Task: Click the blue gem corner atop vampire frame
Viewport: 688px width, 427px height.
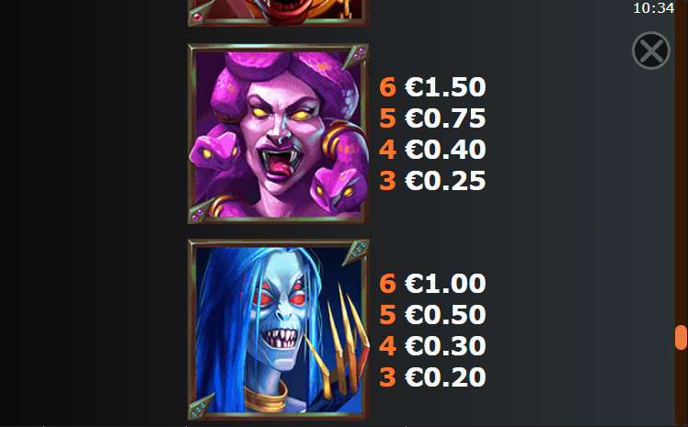Action: [x=356, y=252]
